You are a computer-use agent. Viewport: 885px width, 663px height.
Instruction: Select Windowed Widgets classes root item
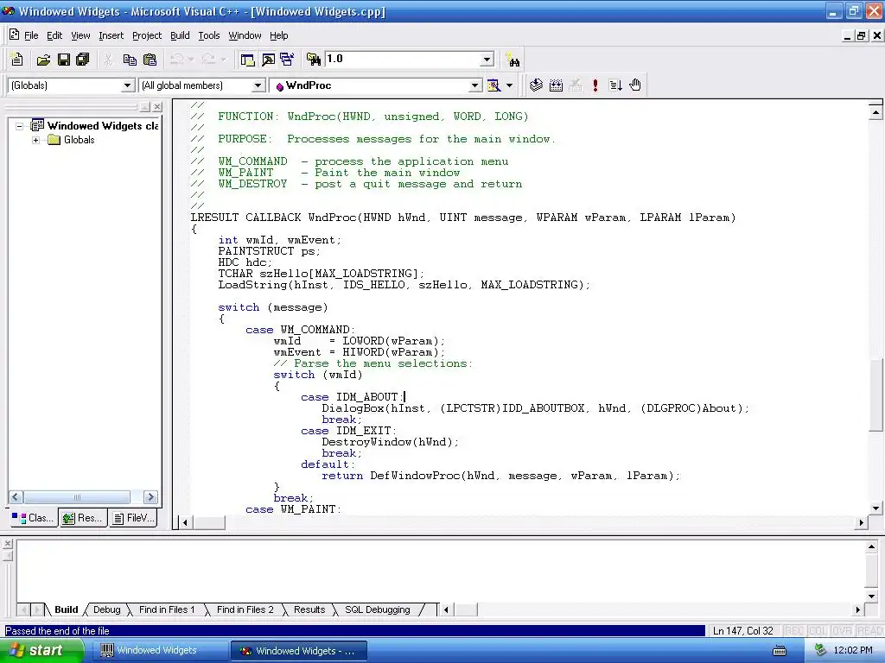click(103, 126)
